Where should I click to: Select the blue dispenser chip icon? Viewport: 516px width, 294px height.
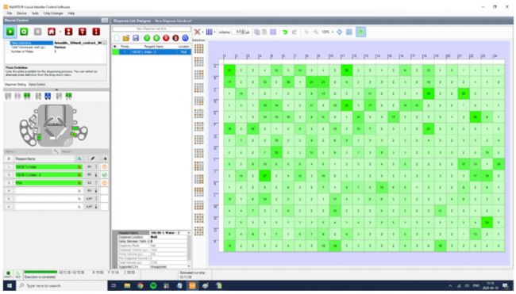click(x=48, y=96)
